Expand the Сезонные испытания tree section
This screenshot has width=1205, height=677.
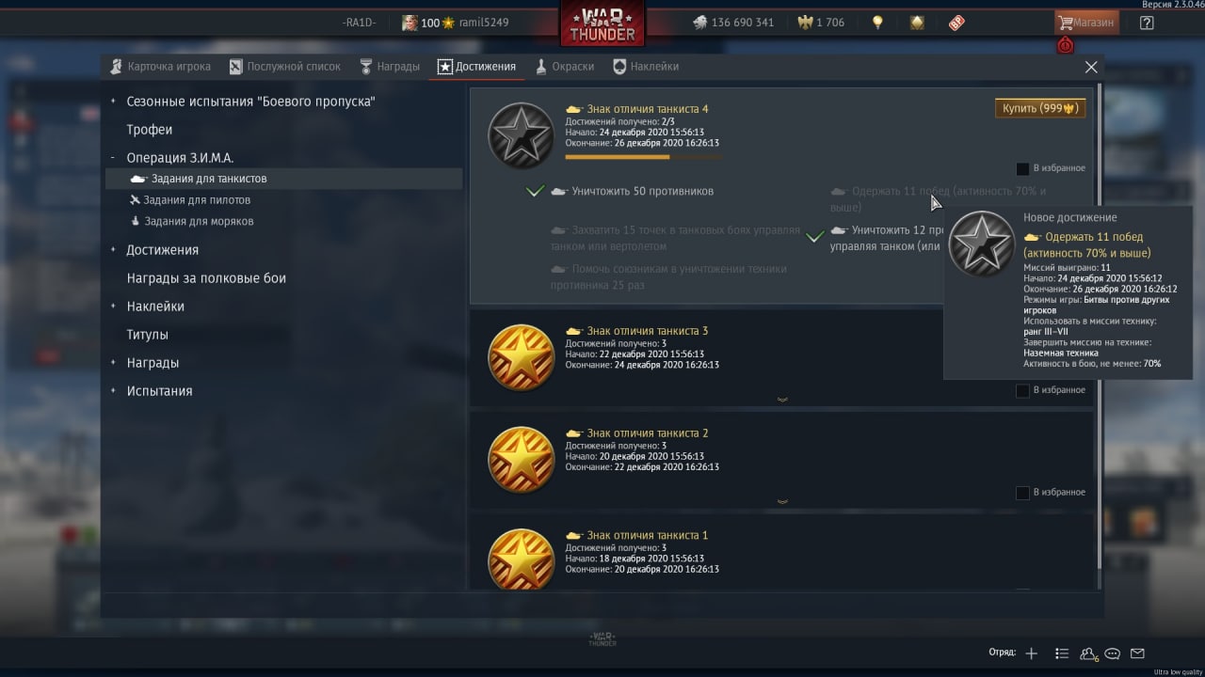(113, 102)
